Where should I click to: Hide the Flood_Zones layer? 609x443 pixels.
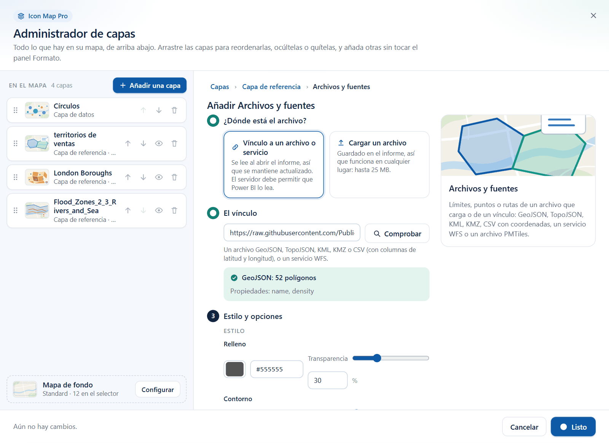pos(159,210)
